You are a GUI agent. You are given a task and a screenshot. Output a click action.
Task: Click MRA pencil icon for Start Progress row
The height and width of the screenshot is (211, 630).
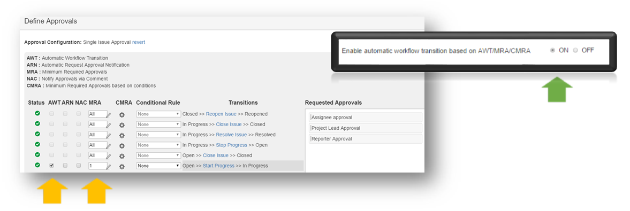click(x=109, y=167)
